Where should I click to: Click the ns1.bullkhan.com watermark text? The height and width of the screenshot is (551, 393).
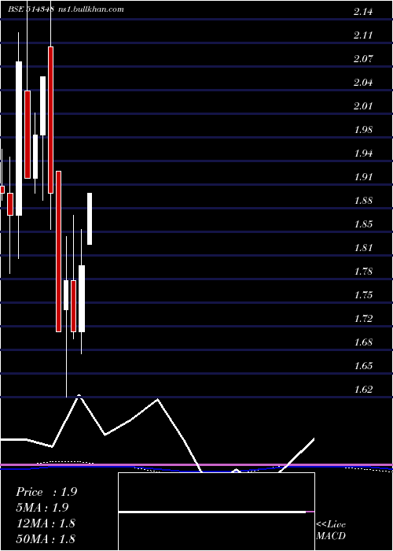click(x=90, y=9)
